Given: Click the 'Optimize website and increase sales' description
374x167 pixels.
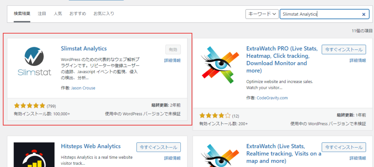Looking at the screenshot, I should 279,84.
